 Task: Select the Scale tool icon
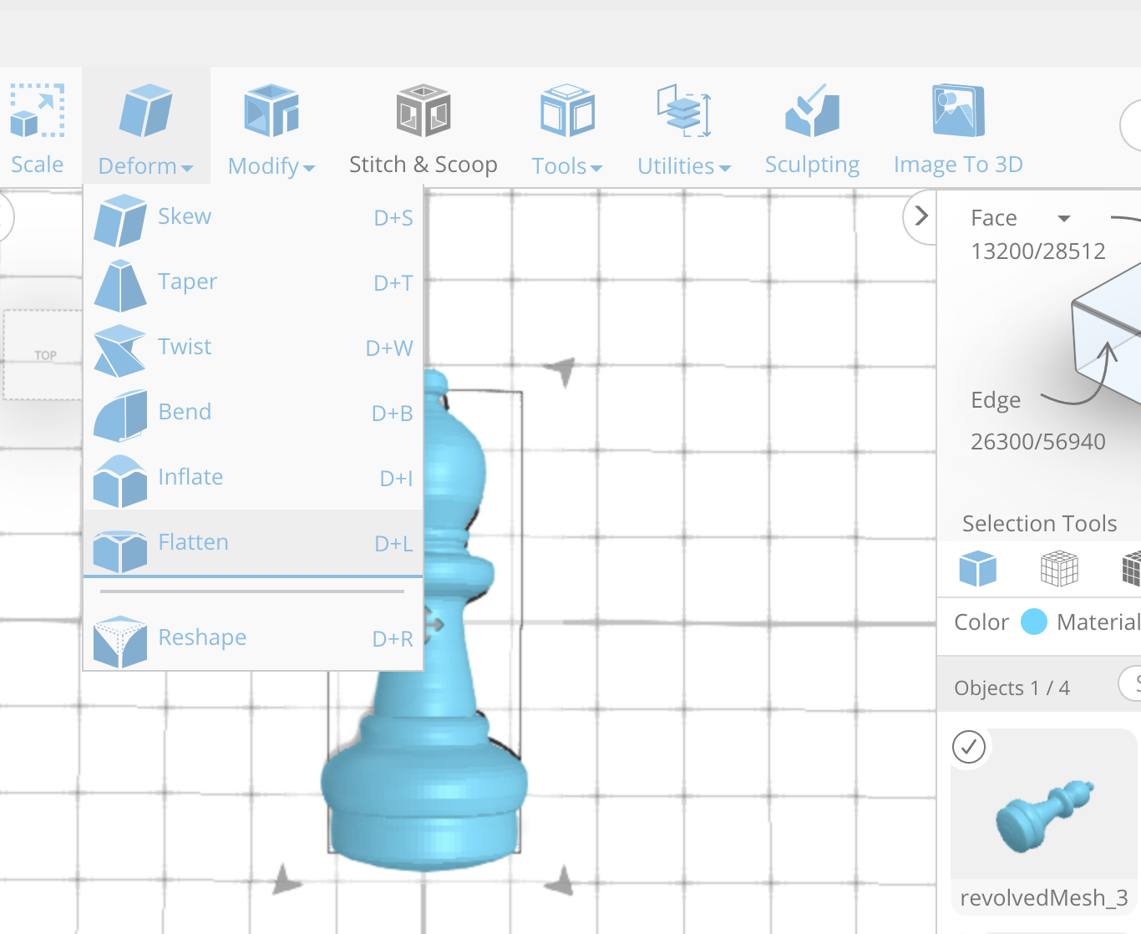37,110
